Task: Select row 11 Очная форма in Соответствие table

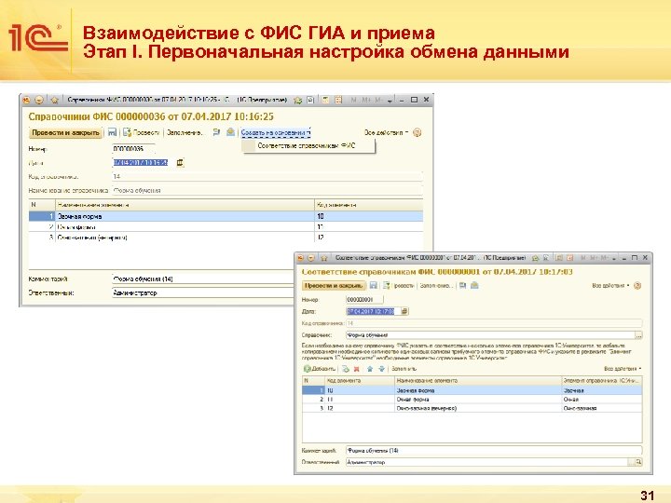Action: pyautogui.click(x=472, y=399)
